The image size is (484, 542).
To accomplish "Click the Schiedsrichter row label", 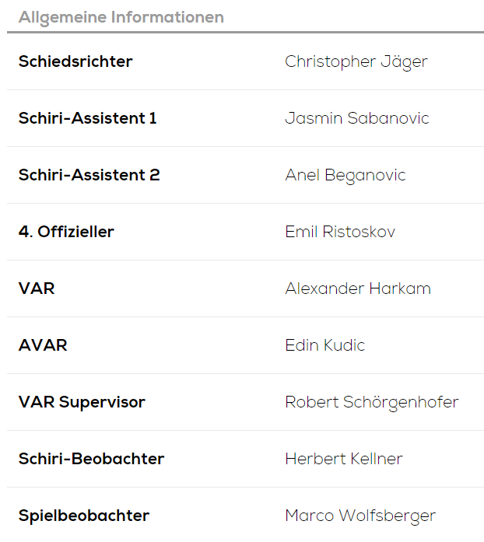I will [x=75, y=61].
